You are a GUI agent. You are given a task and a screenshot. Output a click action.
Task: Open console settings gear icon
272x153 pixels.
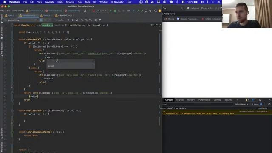click(x=269, y=104)
